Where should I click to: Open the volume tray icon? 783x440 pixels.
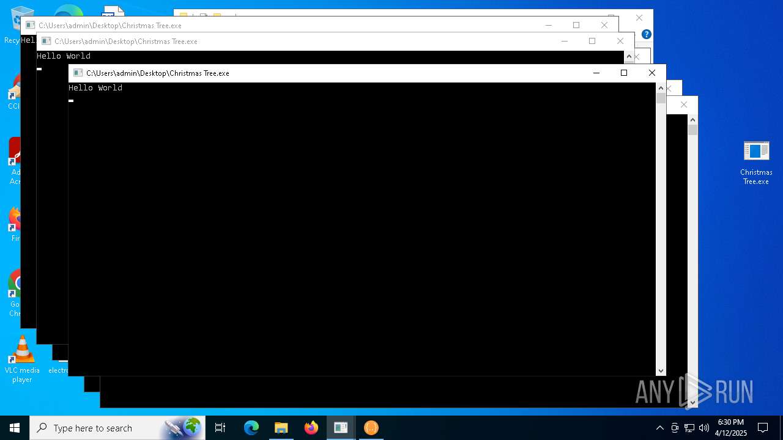click(704, 428)
